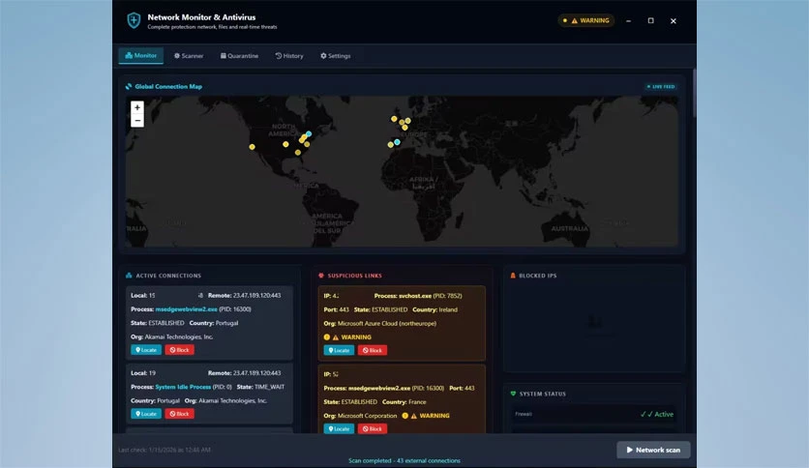Click 'Scan completed - 43 external connections' status
The height and width of the screenshot is (468, 809).
pyautogui.click(x=404, y=461)
